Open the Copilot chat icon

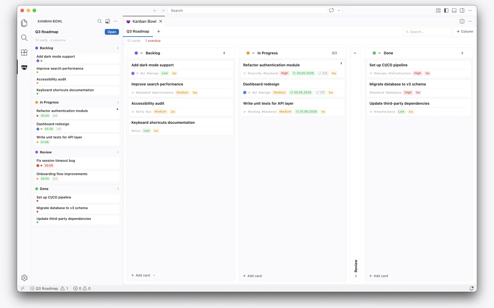tap(331, 10)
